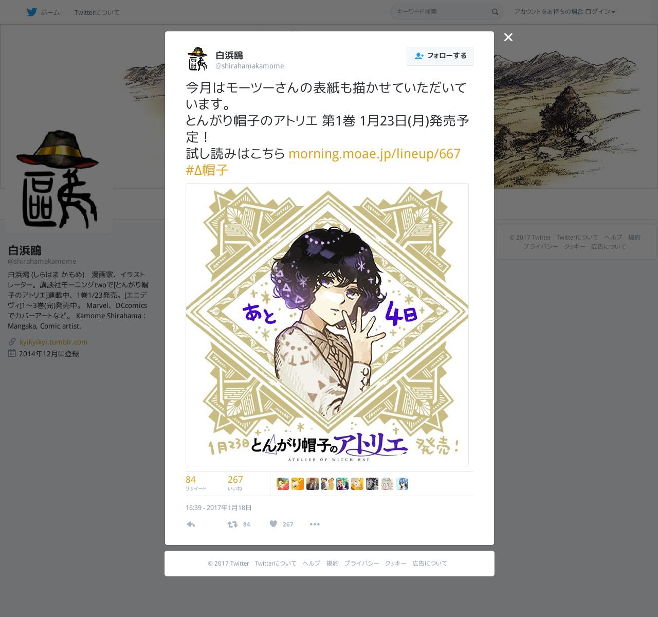Open the Twitterについて menu item

point(97,12)
